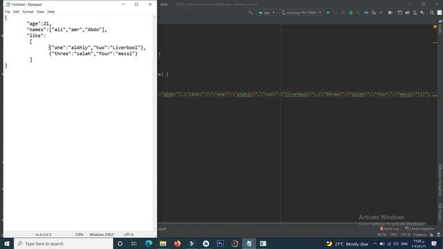Click Notepad vertical scrollbar track

click(154, 123)
